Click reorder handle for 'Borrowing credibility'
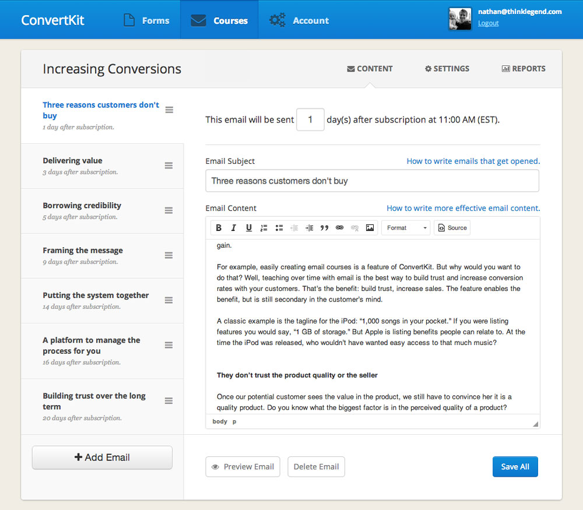 (169, 211)
